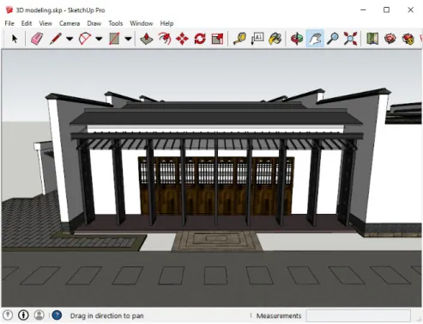Choose the Select arrow tool
This screenshot has width=423, height=324.
15,39
